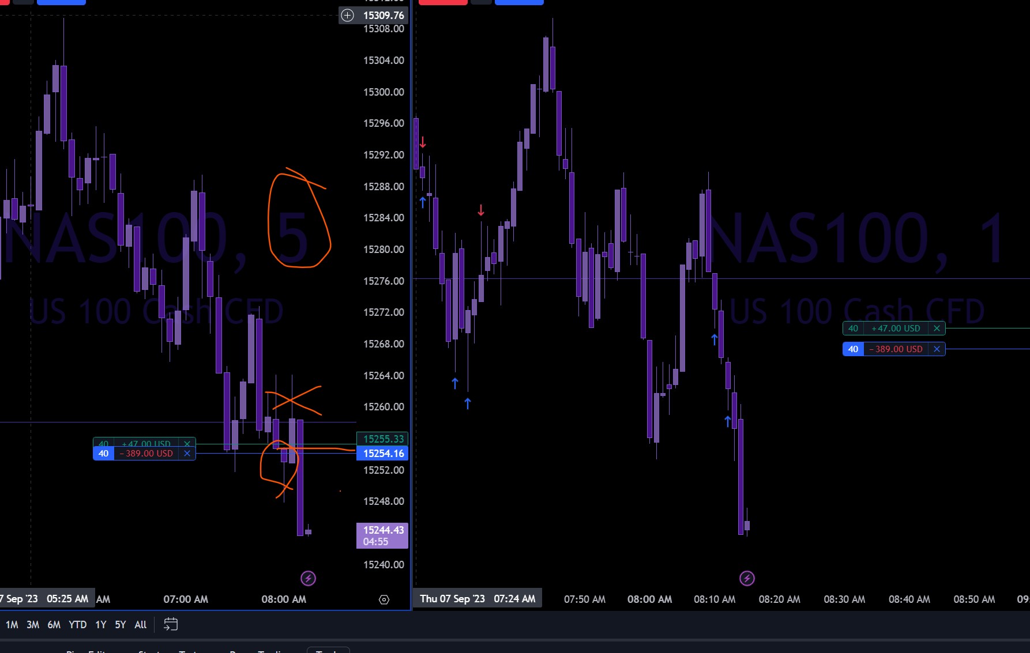Click 15292.00 on the price scale
This screenshot has height=653, width=1030.
[384, 155]
